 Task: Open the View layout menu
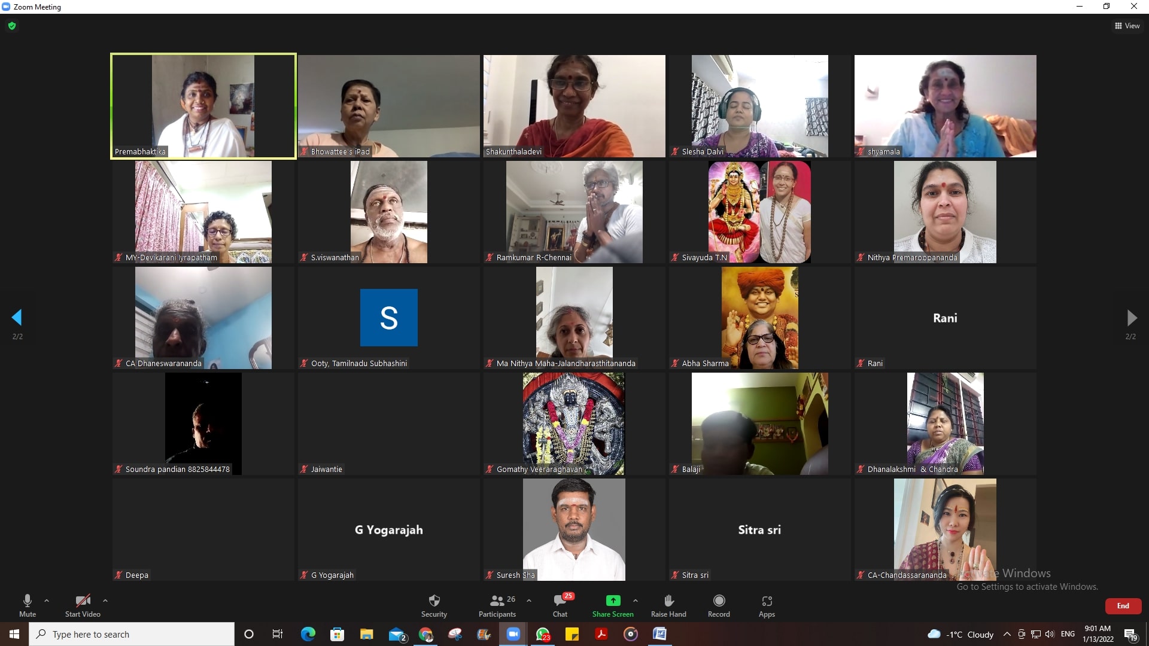click(1127, 26)
